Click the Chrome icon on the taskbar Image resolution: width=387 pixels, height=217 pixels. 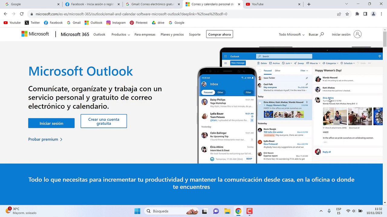point(238,211)
